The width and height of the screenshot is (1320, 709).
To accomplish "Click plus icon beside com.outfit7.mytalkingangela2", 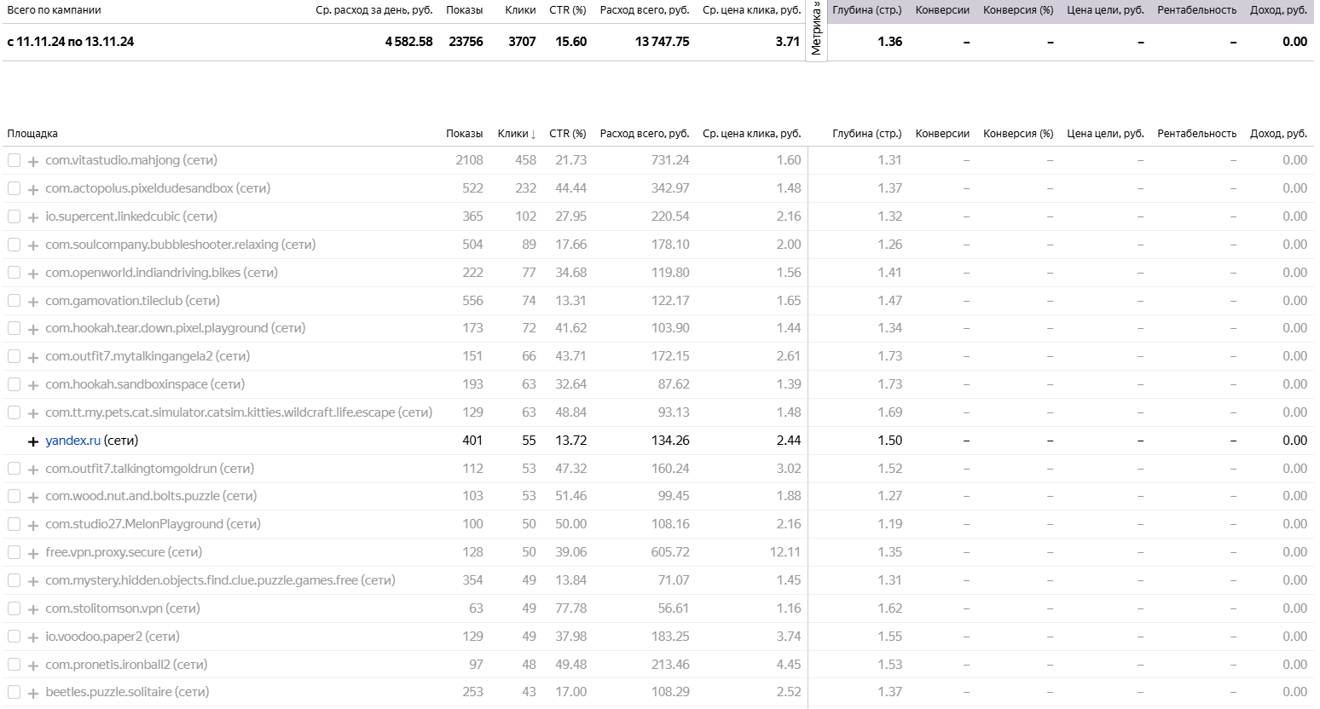I will [33, 357].
